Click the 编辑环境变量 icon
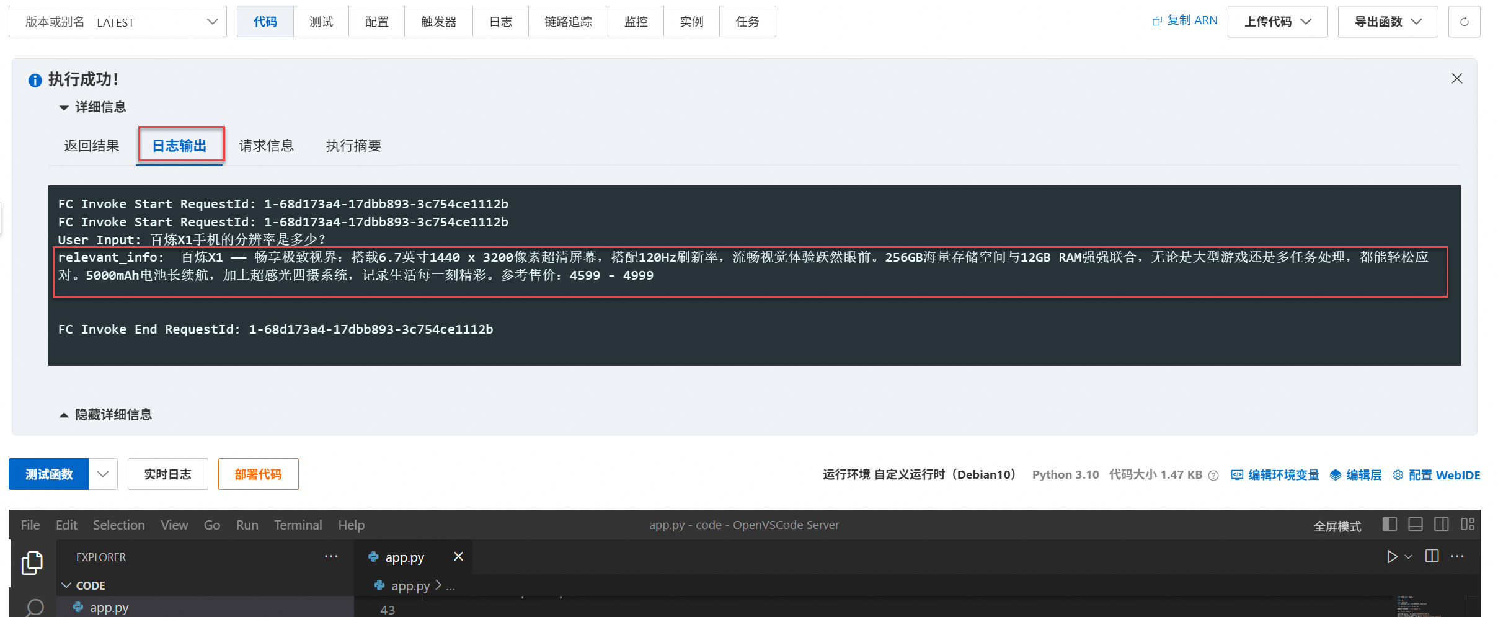This screenshot has height=617, width=1498. tap(1237, 475)
